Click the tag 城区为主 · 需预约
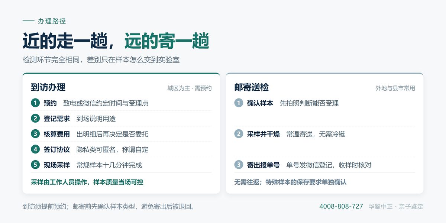This screenshot has width=446, height=223. (x=190, y=88)
